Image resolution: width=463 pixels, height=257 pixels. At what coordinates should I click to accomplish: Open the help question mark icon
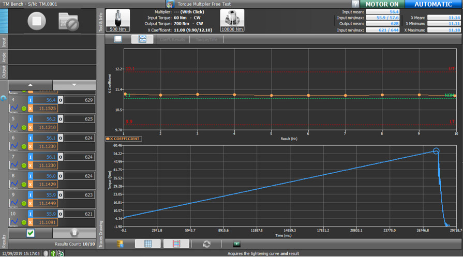355,4
